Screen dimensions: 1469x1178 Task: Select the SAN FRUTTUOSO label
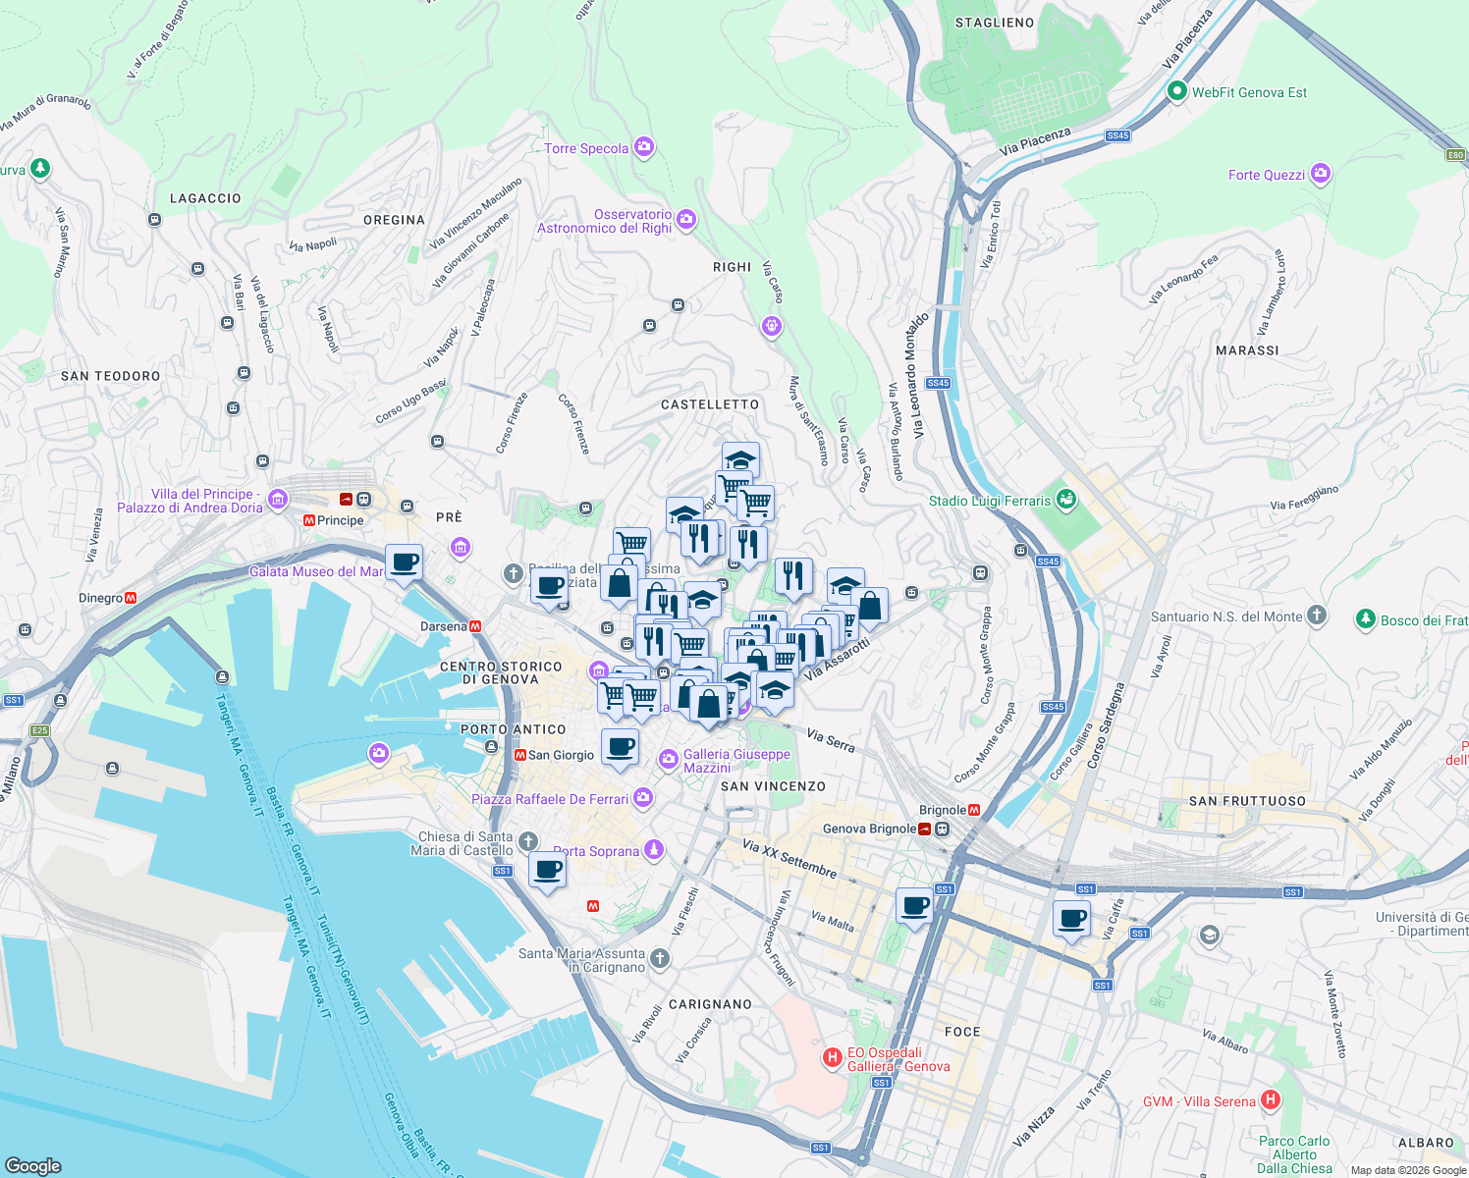tap(1247, 801)
